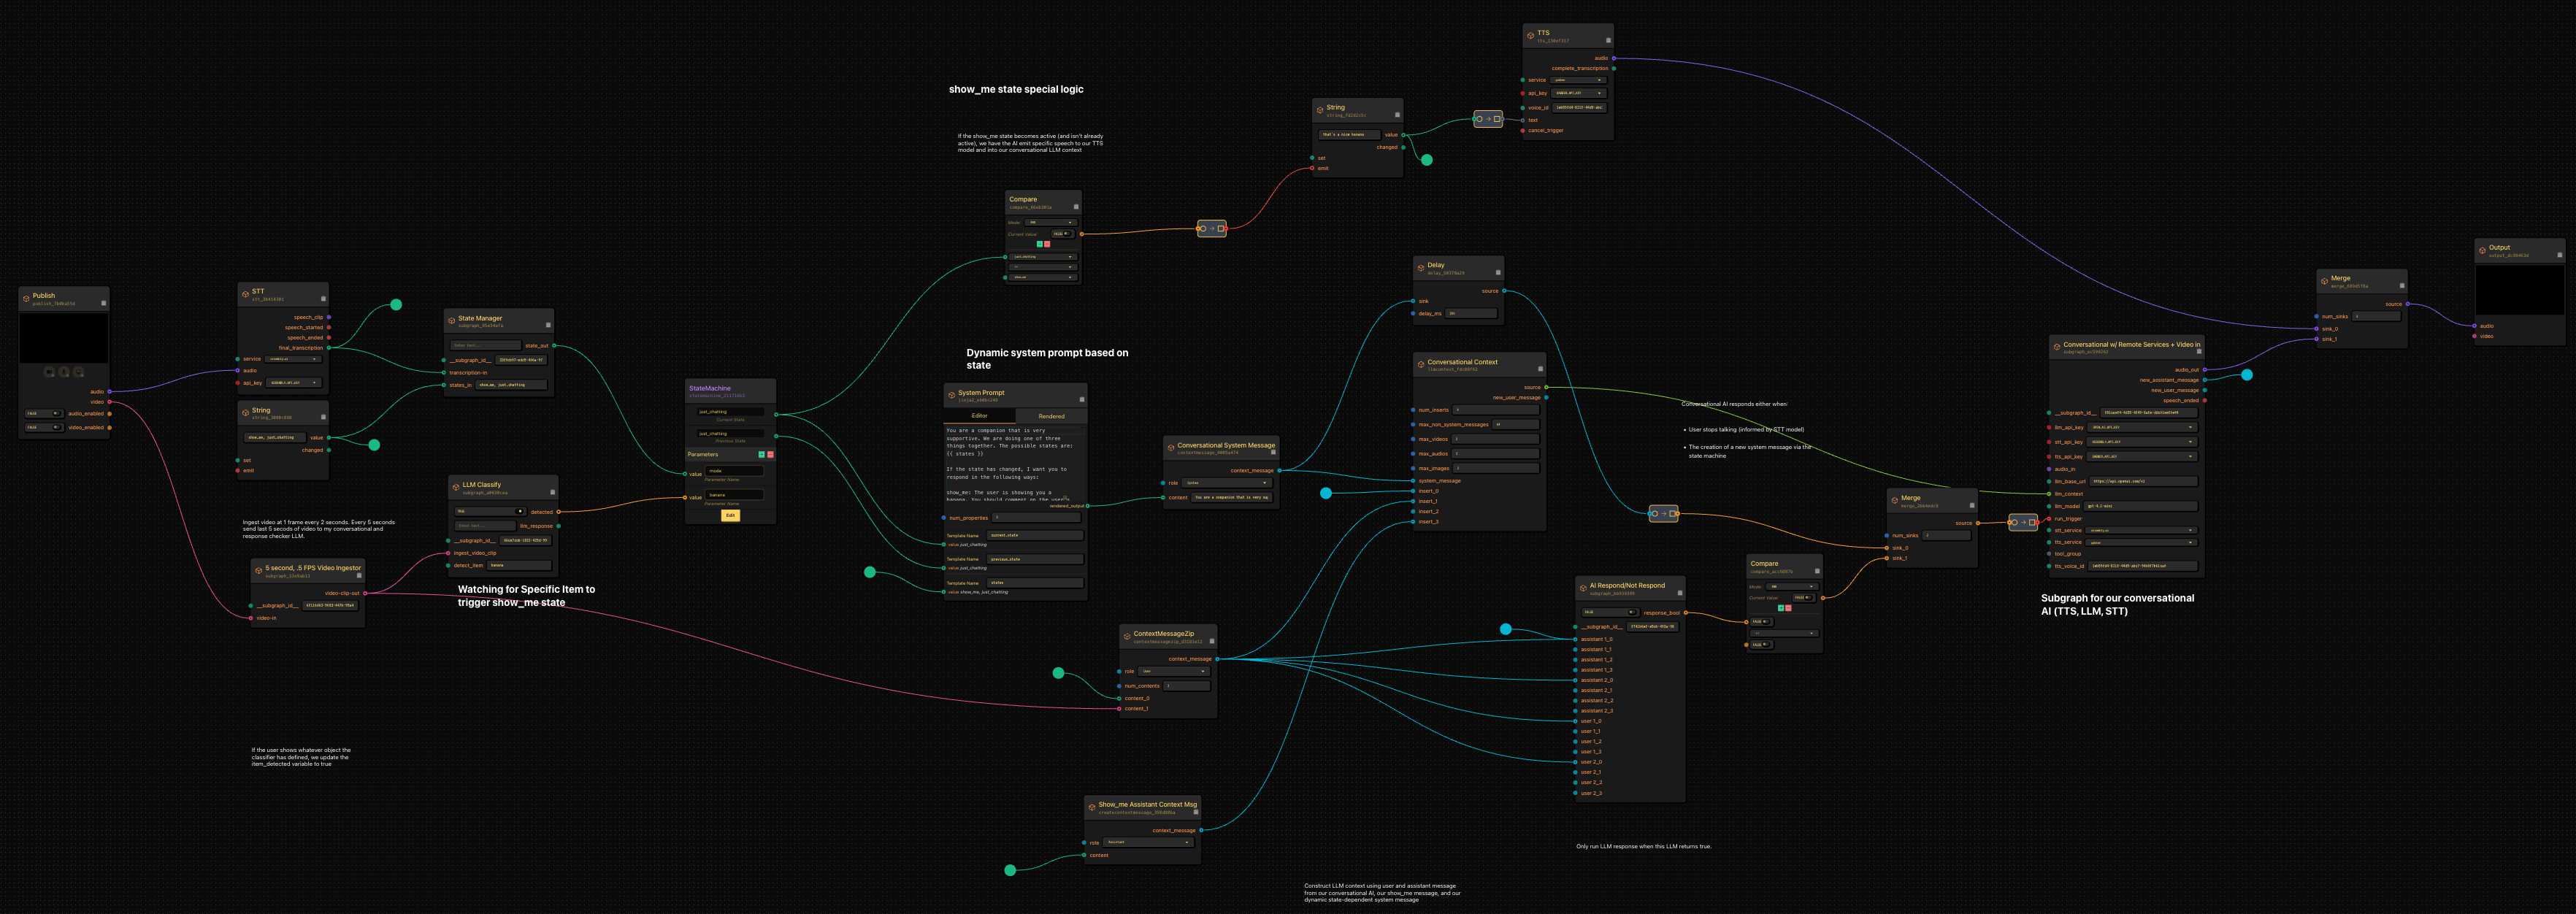Viewport: 2576px width, 914px height.
Task: Click delay_ms field in Delay node
Action: point(1471,313)
